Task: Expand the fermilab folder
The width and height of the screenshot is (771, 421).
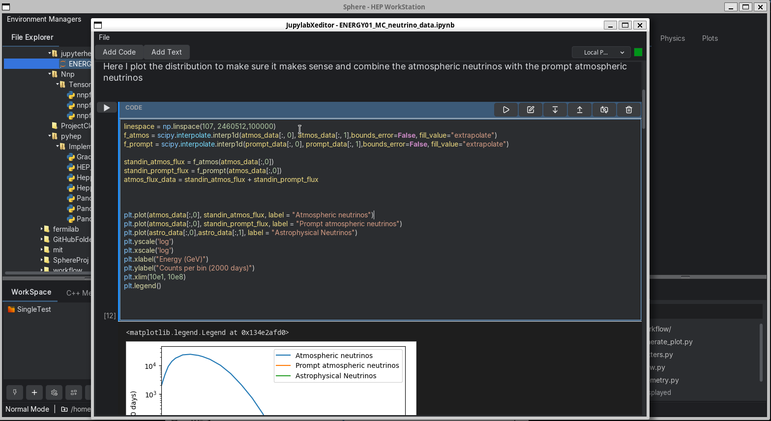Action: 42,229
